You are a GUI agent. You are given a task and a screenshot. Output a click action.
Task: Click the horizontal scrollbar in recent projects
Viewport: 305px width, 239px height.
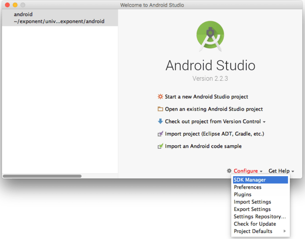(42, 176)
